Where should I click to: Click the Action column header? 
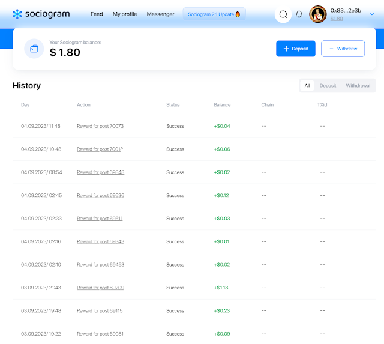83,105
